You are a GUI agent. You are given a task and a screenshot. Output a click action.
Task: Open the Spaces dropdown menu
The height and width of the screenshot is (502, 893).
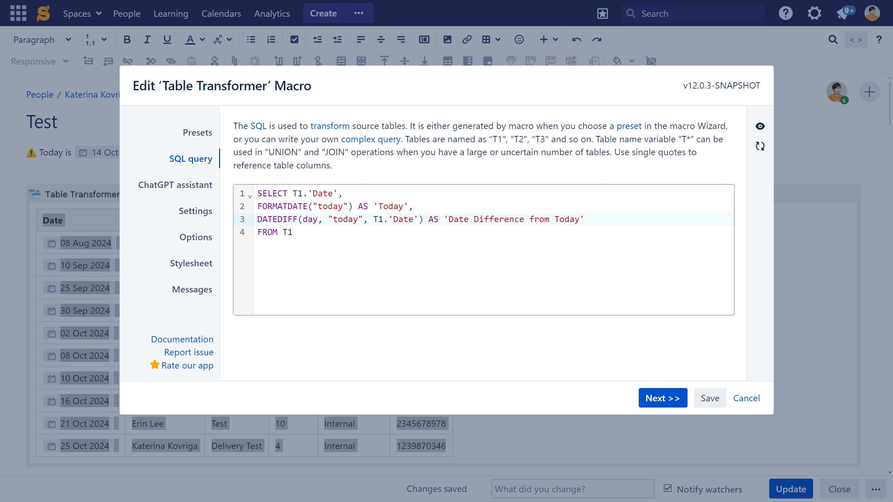(x=82, y=14)
